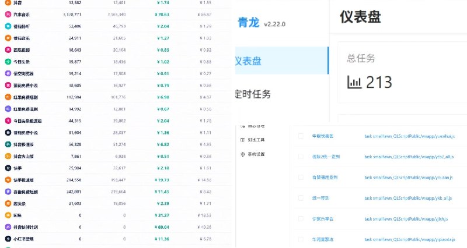The image size is (467, 248).
Task: Click the 抖音极速版 app icon
Action: [x=8, y=144]
